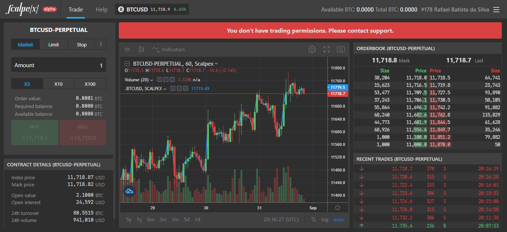The height and width of the screenshot is (232, 507).
Task: Open the Help tab
Action: 101,9
